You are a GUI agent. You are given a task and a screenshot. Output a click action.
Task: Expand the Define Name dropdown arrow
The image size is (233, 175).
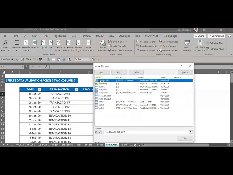pyautogui.click(x=126, y=42)
